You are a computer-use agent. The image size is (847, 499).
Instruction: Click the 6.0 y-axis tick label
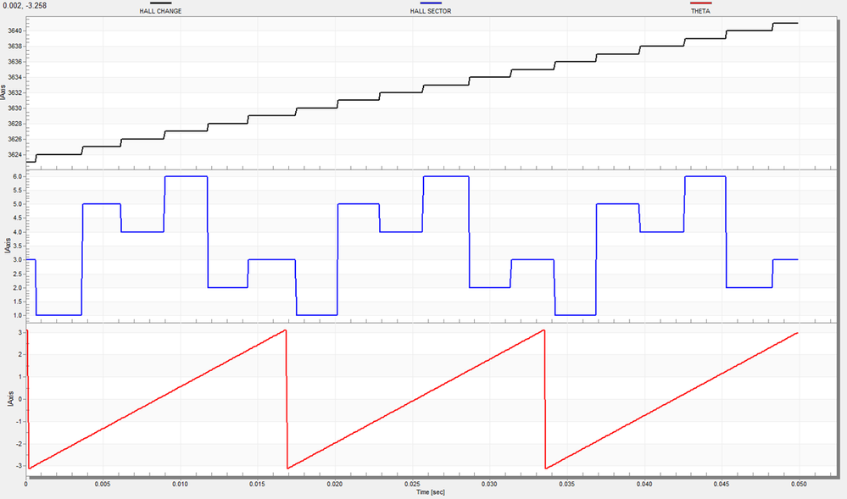coord(17,176)
